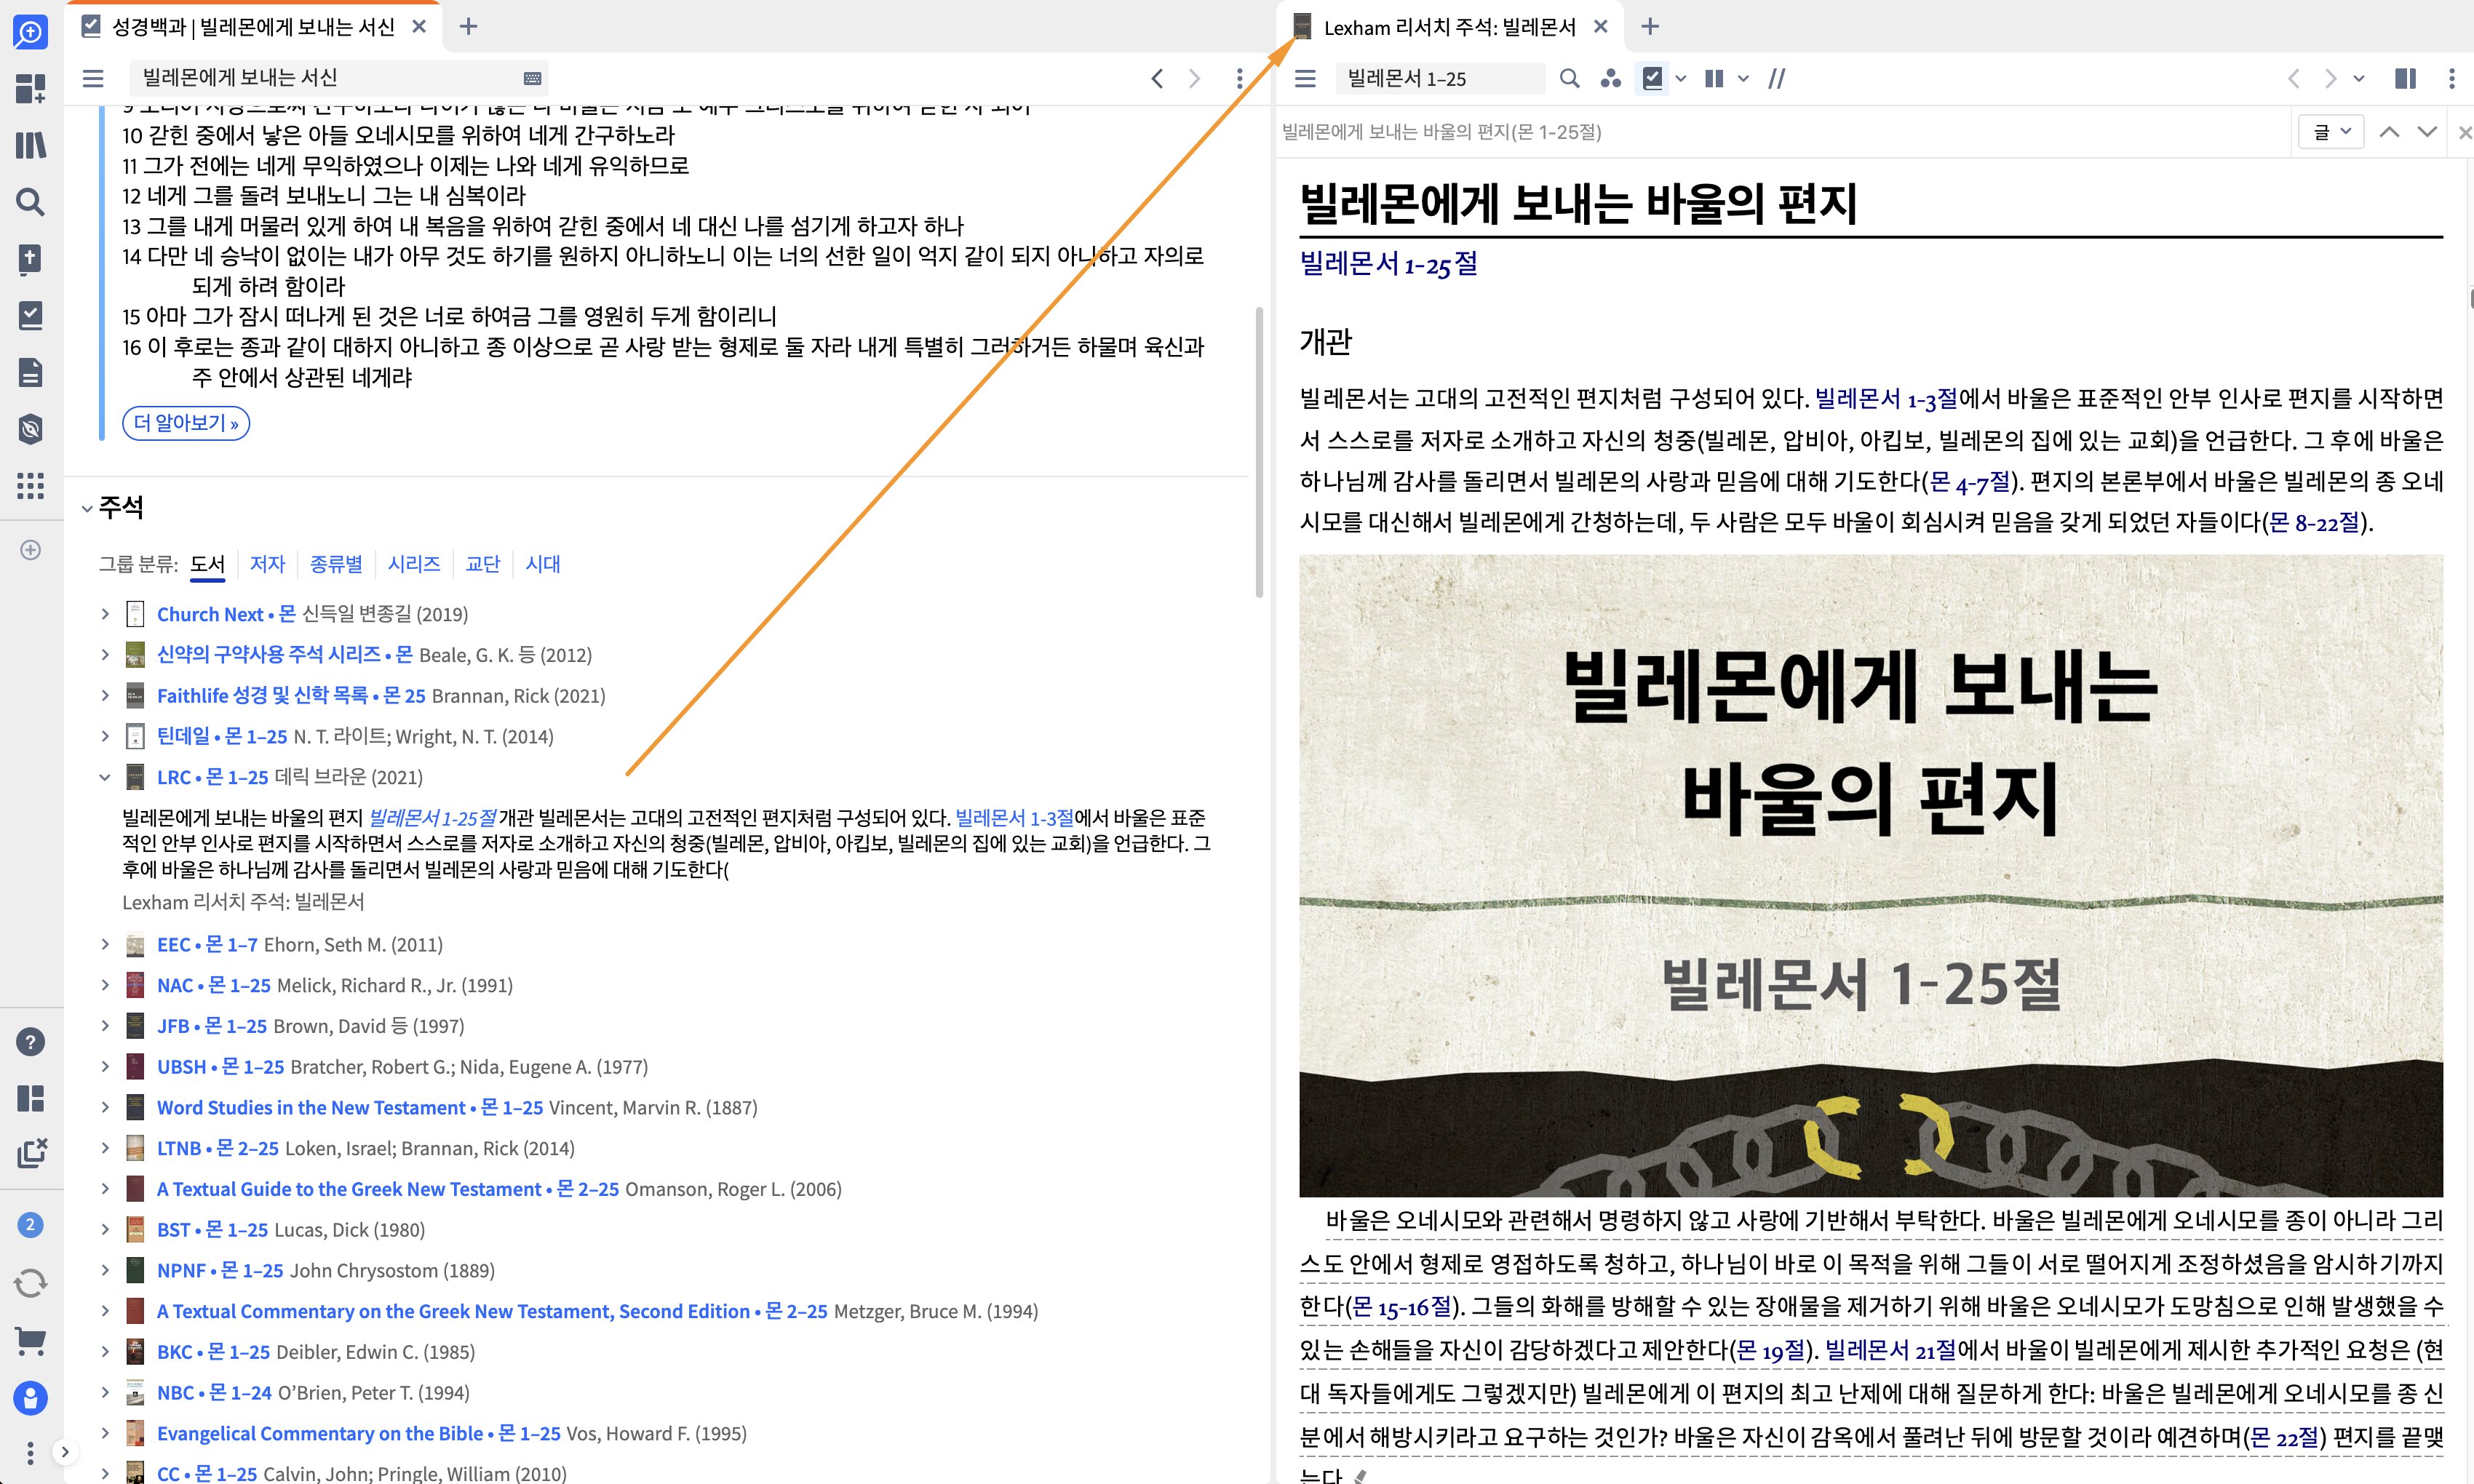Group commentaries by 저자
Image resolution: width=2474 pixels, height=1484 pixels.
(x=267, y=564)
